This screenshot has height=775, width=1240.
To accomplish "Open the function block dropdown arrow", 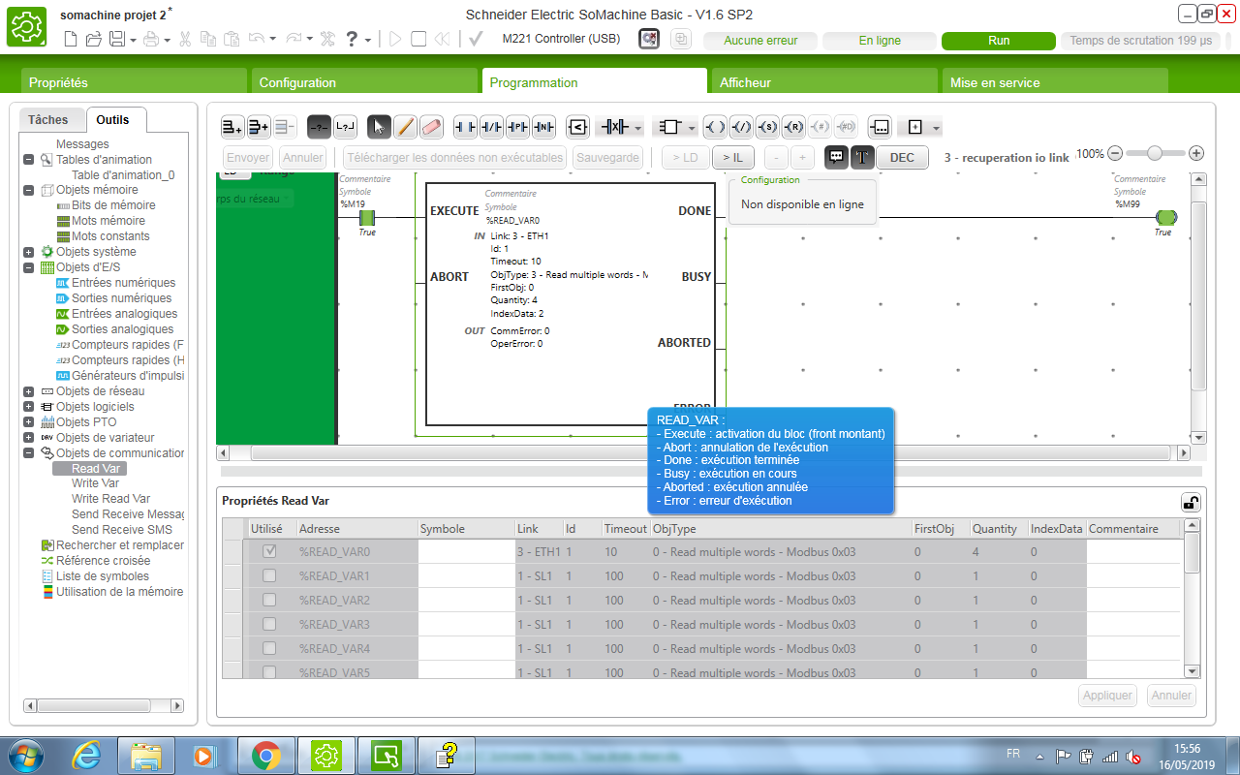I will click(x=692, y=128).
